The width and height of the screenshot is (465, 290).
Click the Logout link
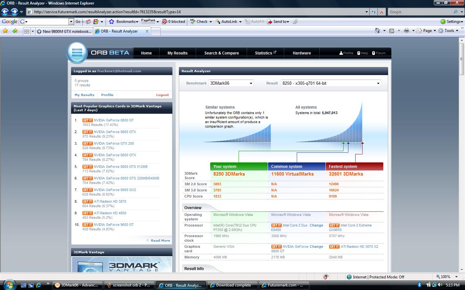[x=162, y=95]
